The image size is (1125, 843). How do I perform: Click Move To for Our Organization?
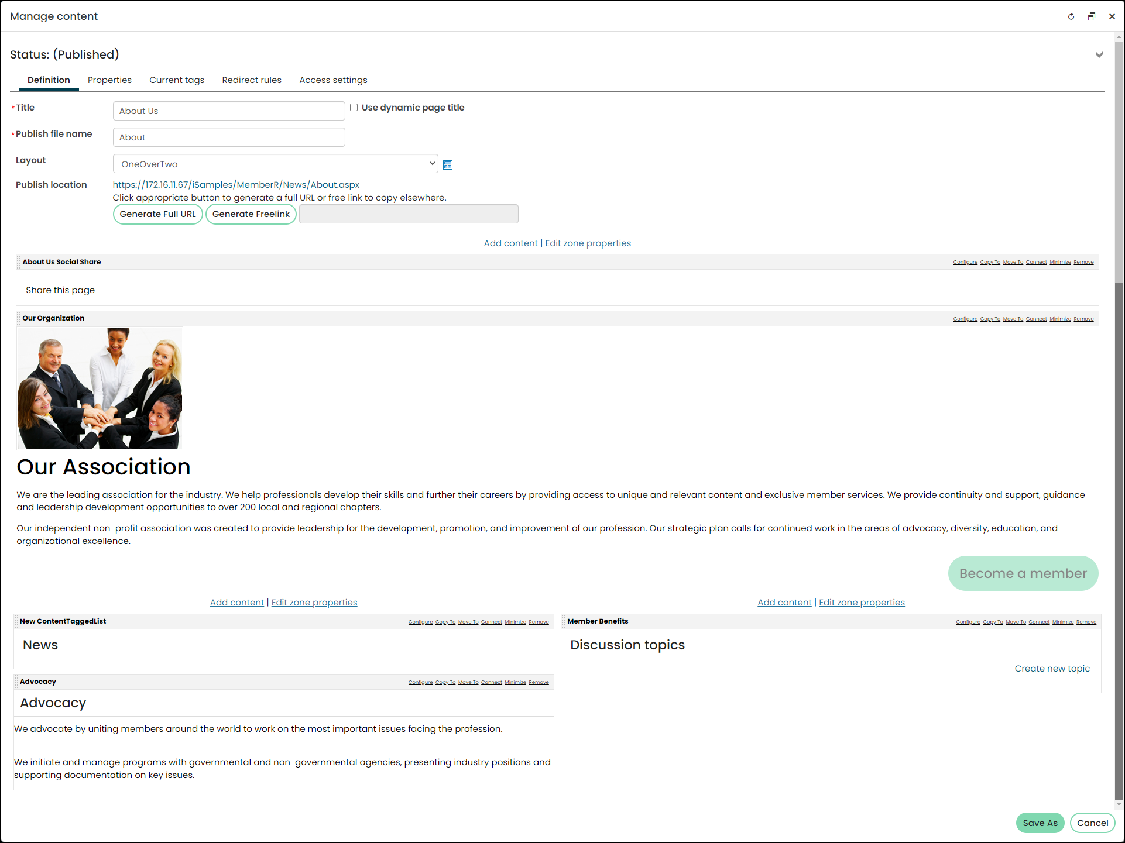pyautogui.click(x=1013, y=319)
